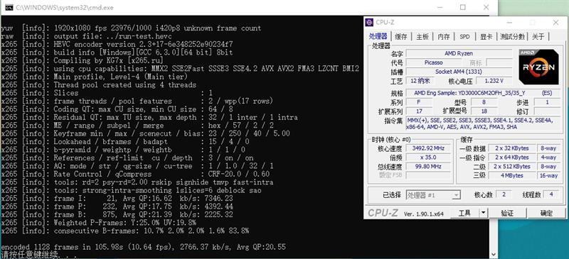Viewport: 569px width, 259px height.
Task: Expand the 工具 dropdown arrow
Action: (483, 213)
